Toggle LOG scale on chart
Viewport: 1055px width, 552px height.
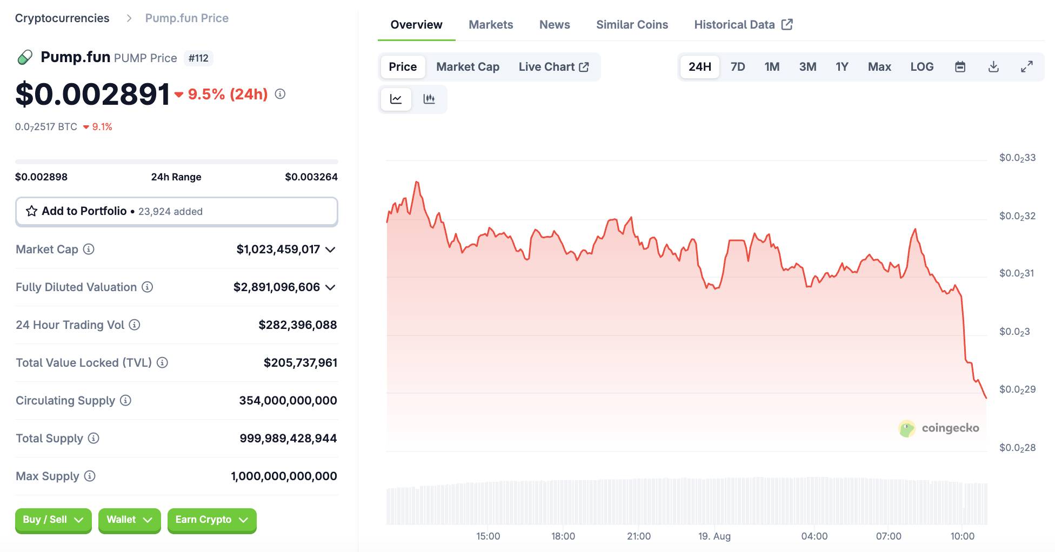(x=922, y=67)
